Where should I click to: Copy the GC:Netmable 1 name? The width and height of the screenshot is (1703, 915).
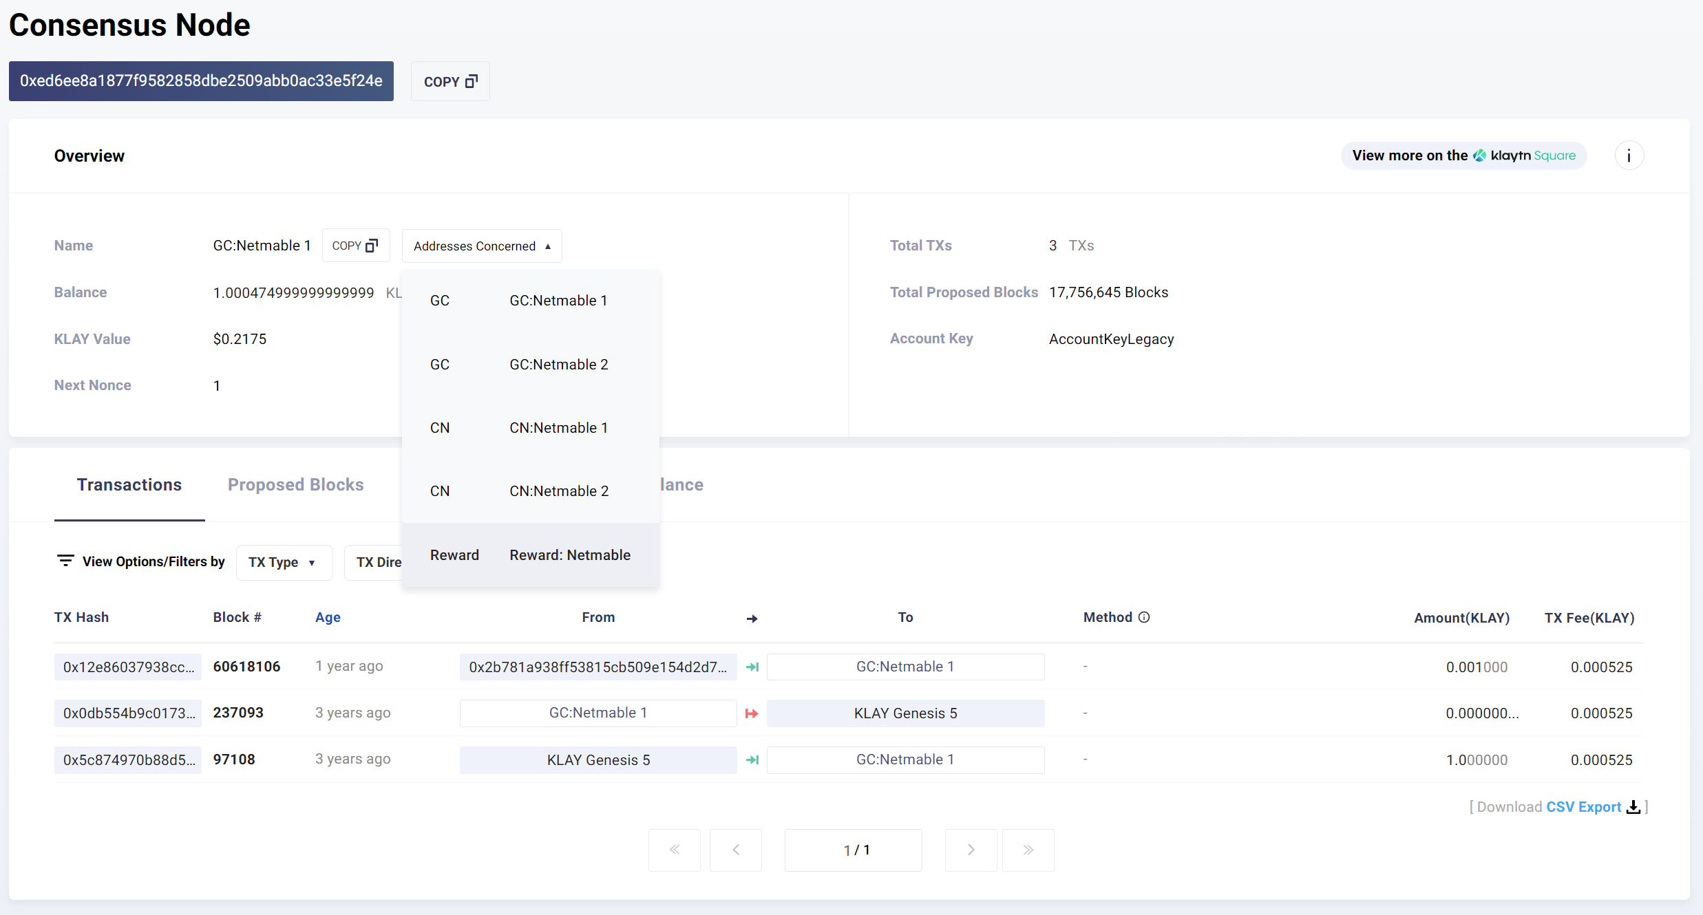355,246
